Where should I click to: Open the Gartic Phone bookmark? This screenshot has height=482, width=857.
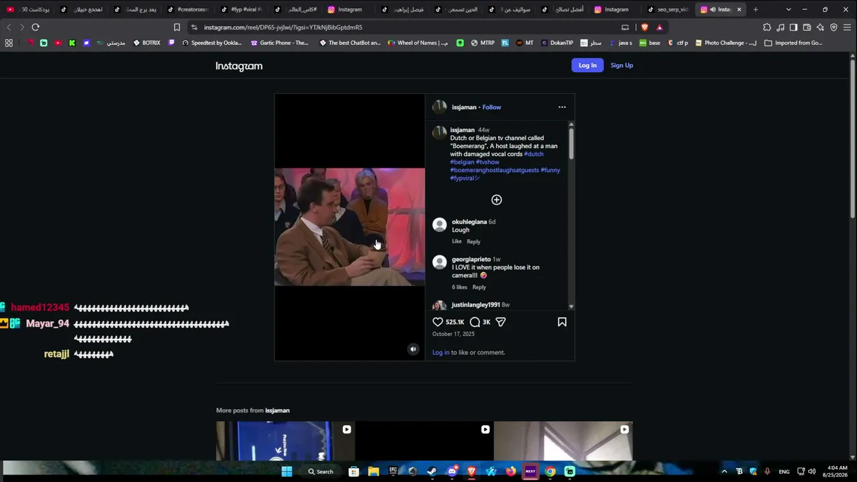tap(279, 43)
